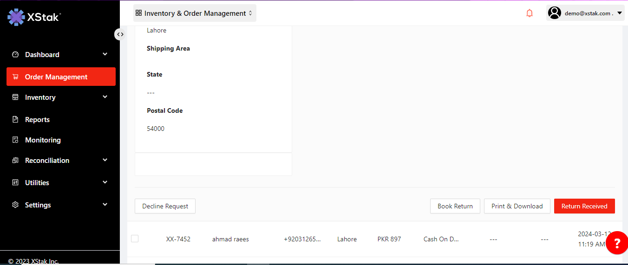Open the notification bell
The width and height of the screenshot is (628, 265).
click(x=530, y=13)
